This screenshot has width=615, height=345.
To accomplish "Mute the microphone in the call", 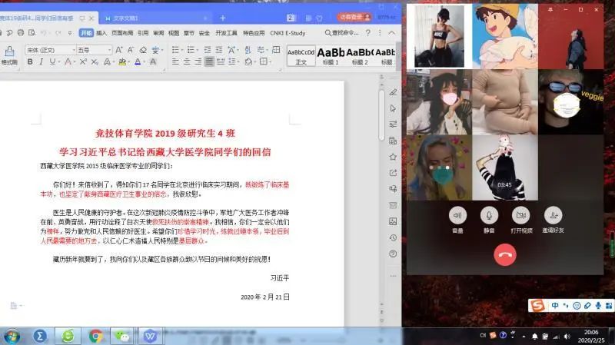I will pos(489,215).
